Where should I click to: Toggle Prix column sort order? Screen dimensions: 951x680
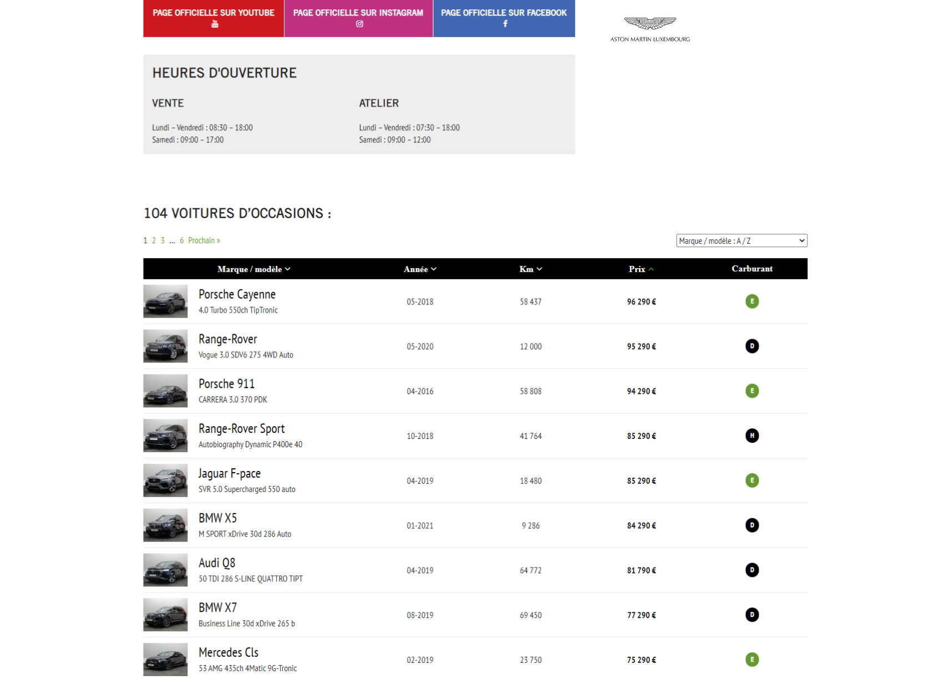(x=640, y=269)
